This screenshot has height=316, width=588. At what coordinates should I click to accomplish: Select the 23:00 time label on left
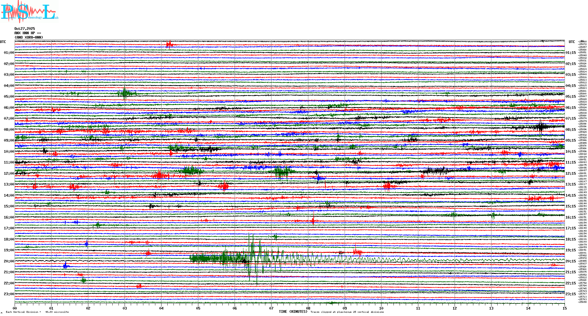9,294
